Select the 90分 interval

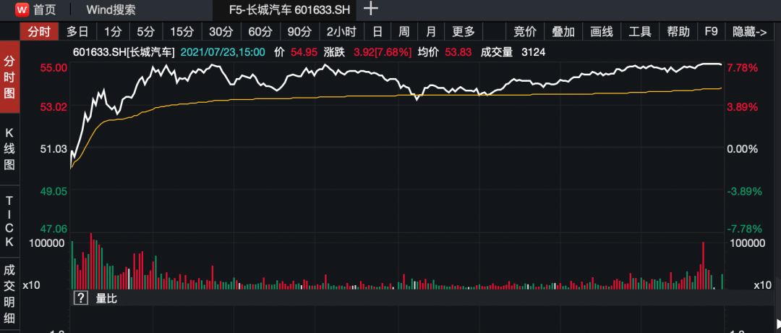click(x=299, y=32)
